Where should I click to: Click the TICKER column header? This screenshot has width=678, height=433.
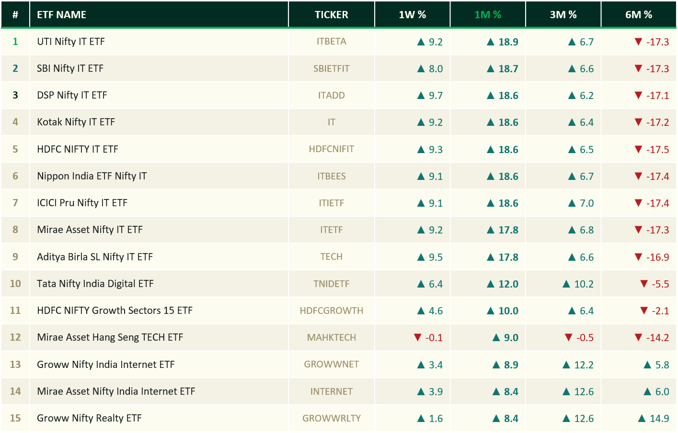pyautogui.click(x=332, y=15)
